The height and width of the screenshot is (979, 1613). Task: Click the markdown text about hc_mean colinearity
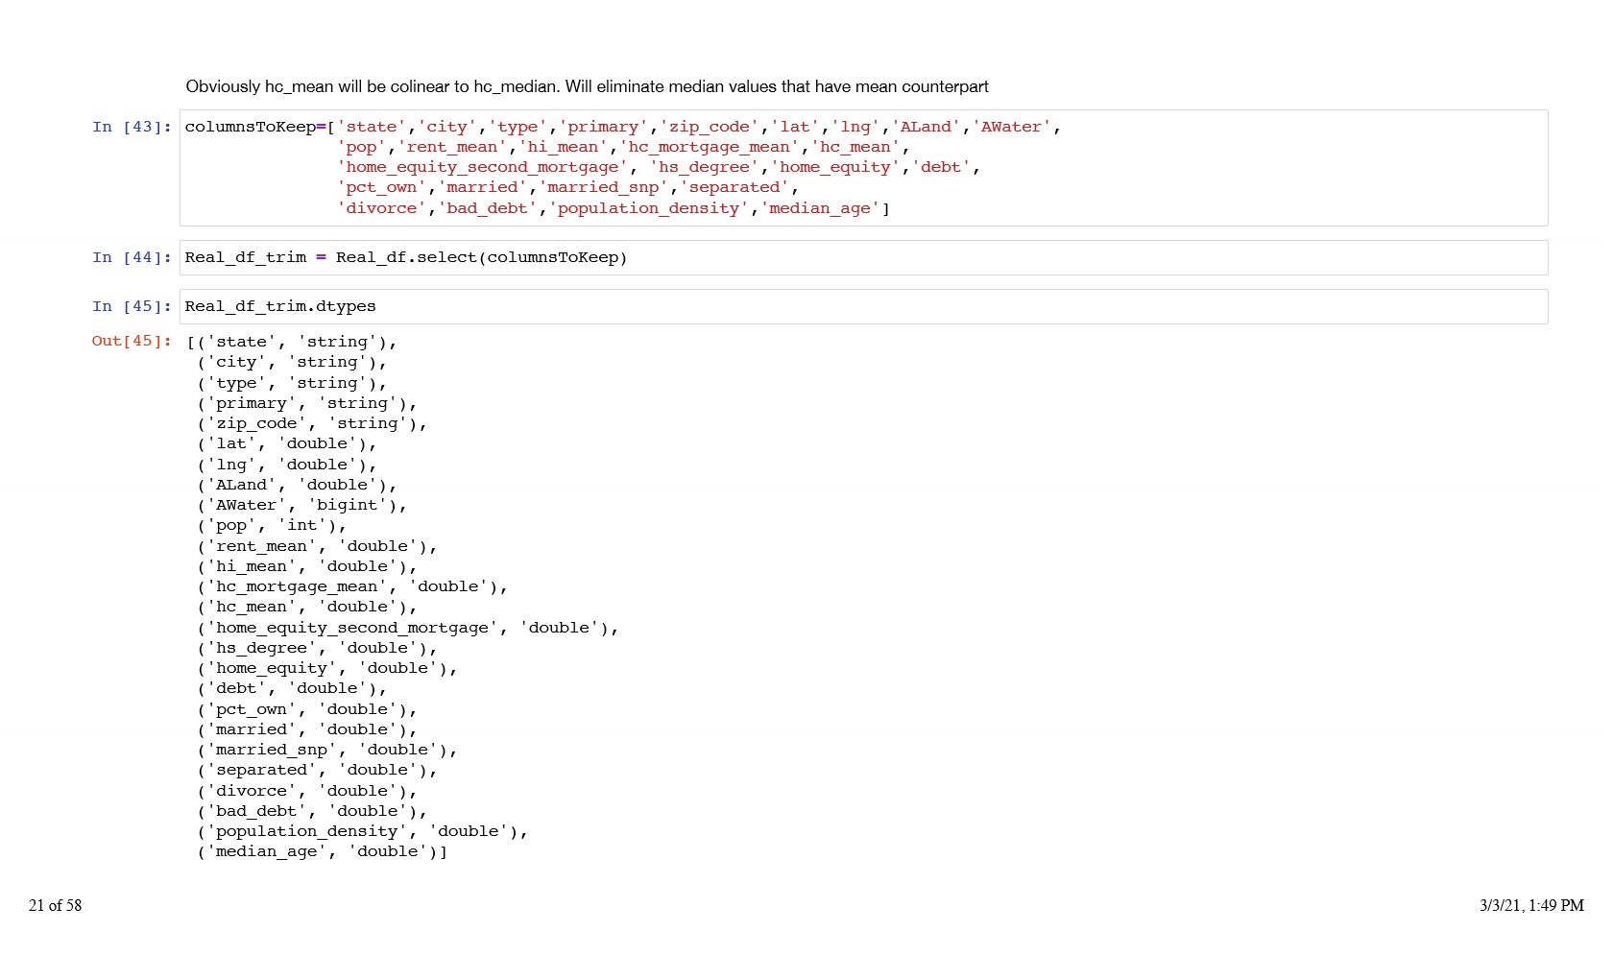click(x=587, y=86)
